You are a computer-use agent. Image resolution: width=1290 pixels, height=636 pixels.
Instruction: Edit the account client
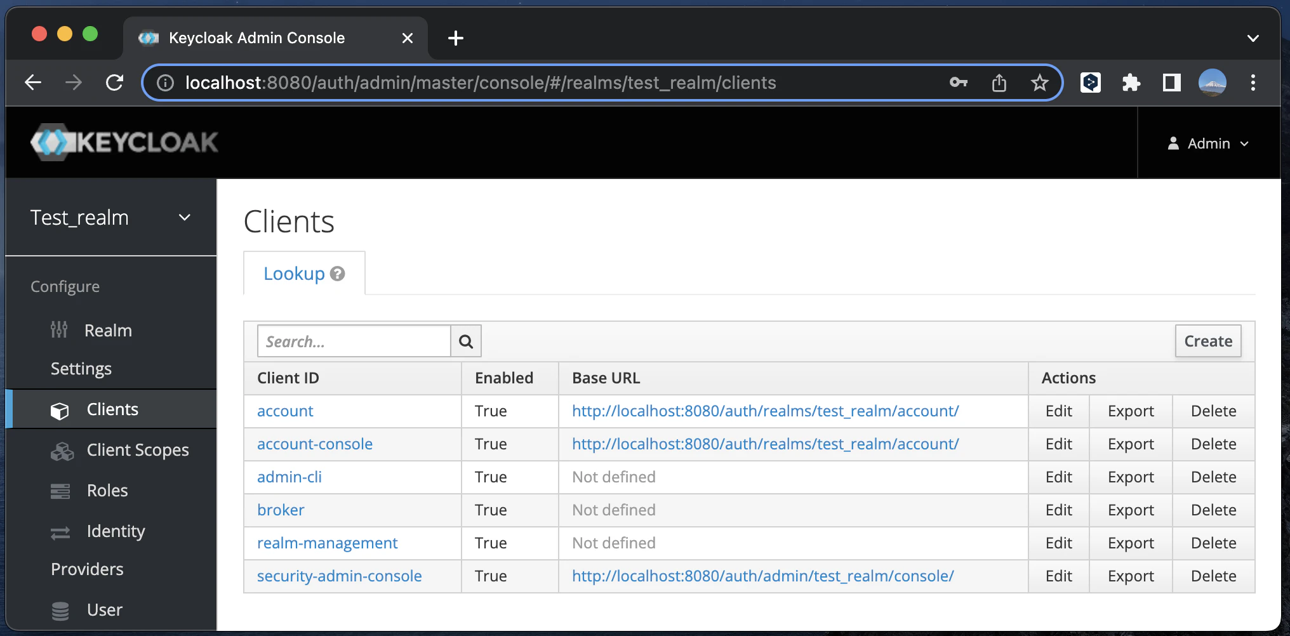pyautogui.click(x=1059, y=411)
